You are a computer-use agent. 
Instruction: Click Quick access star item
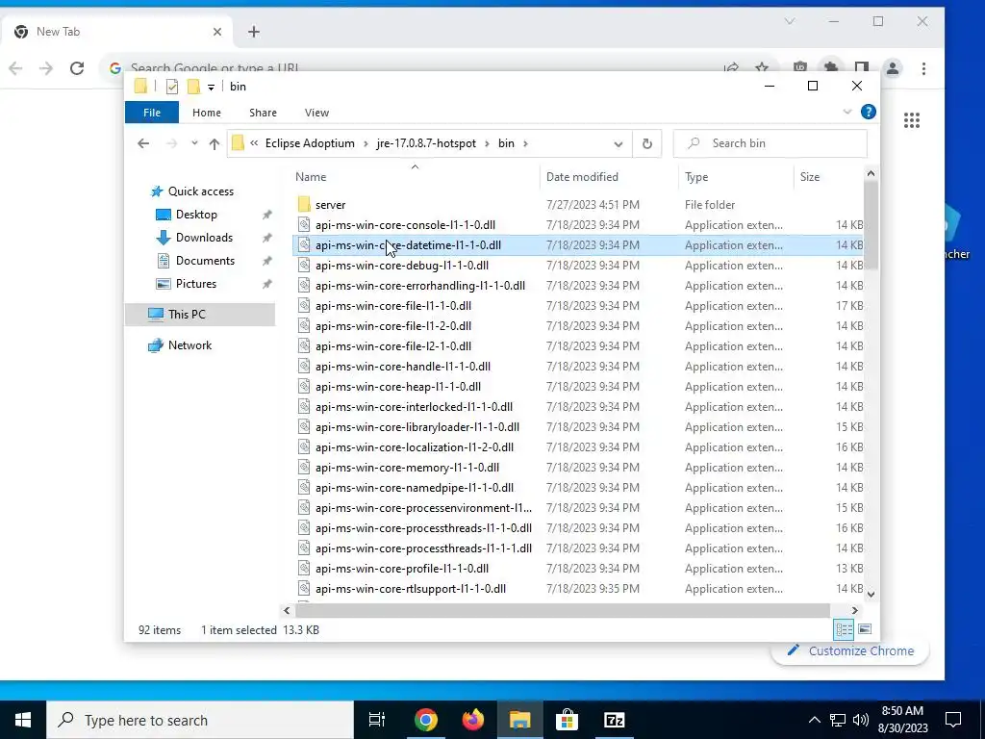(200, 191)
